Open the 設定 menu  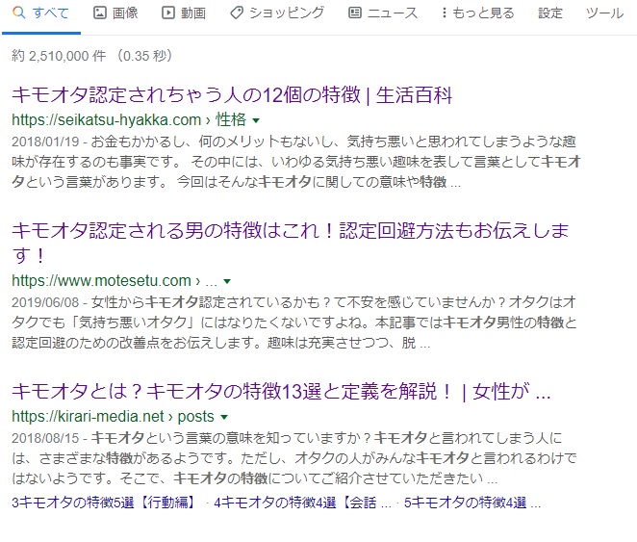coord(550,13)
